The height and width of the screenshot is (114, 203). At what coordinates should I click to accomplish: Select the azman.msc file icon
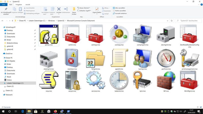[49, 34]
